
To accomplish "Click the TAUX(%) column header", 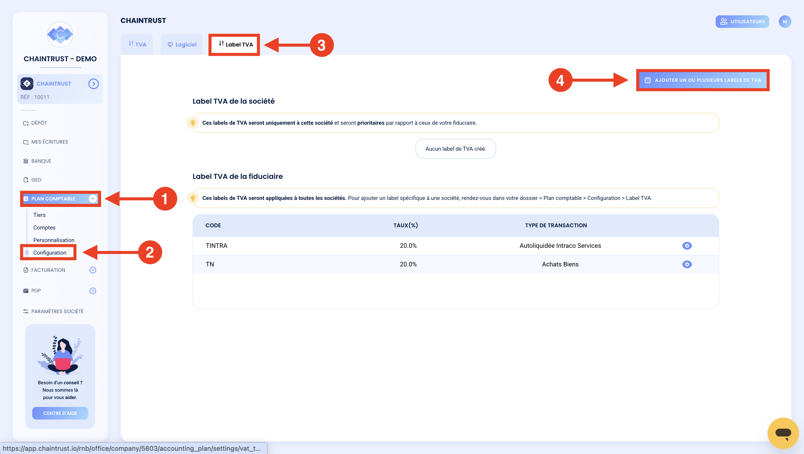I will pyautogui.click(x=406, y=225).
